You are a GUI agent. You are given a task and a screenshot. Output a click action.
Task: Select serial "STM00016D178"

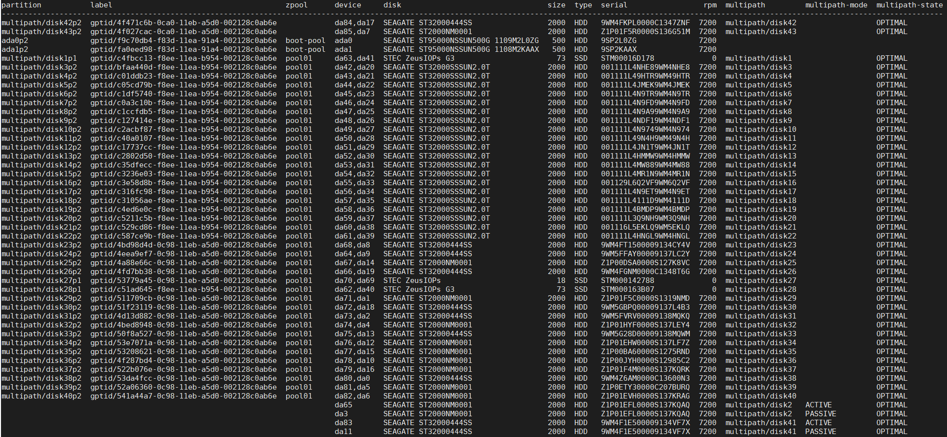point(628,58)
